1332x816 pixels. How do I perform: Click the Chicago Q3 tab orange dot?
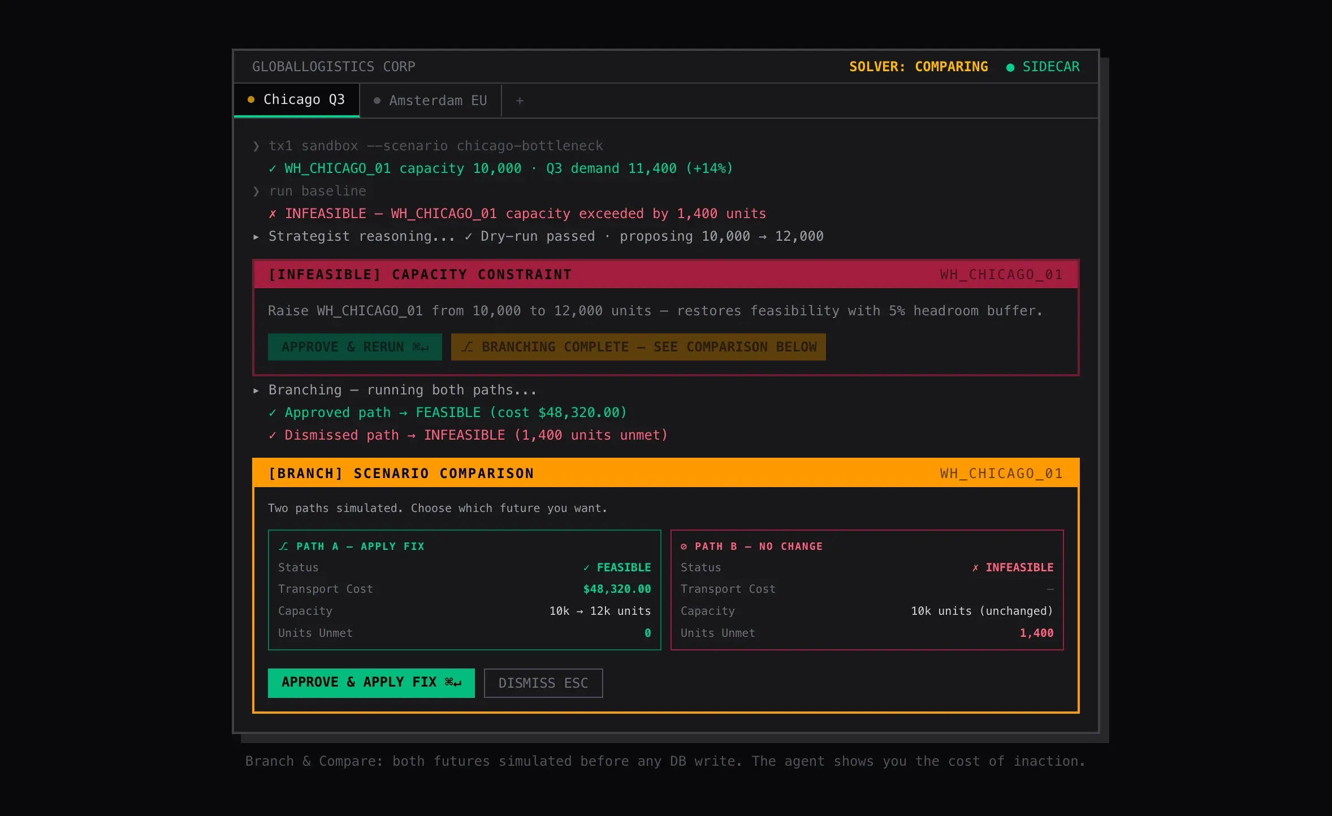tap(251, 99)
